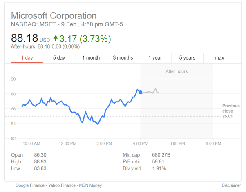This screenshot has height=192, width=246.
Task: Click the blue closing-price dot on chart
Action: point(141,93)
